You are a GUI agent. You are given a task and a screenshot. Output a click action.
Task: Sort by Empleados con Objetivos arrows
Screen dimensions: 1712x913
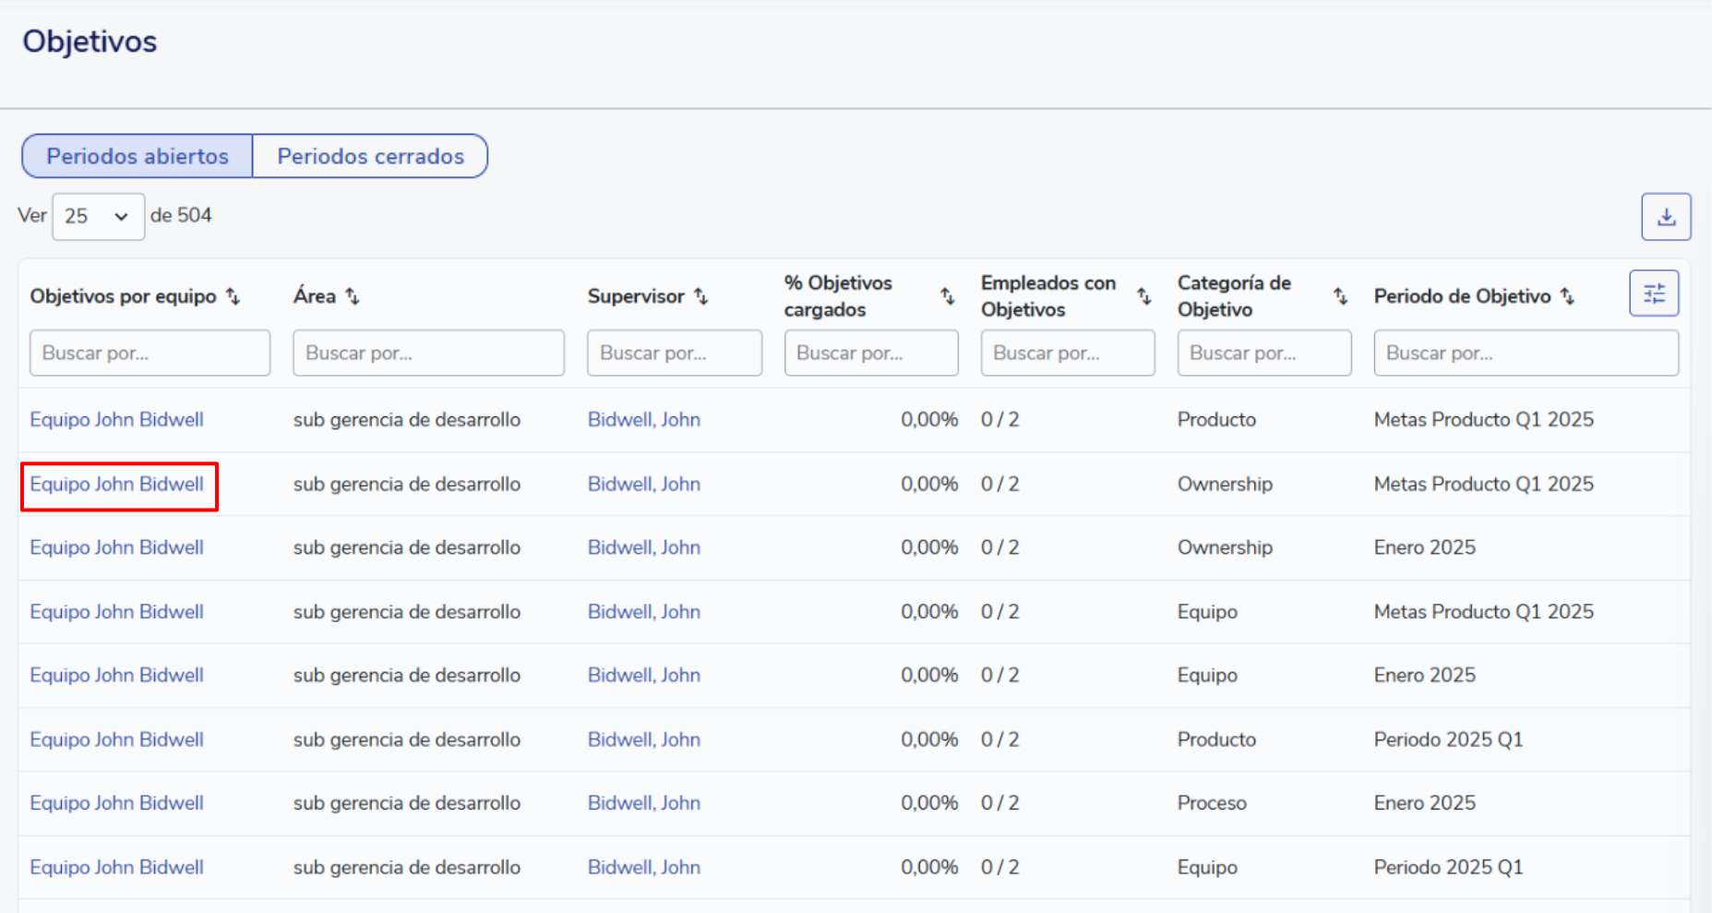point(1143,296)
